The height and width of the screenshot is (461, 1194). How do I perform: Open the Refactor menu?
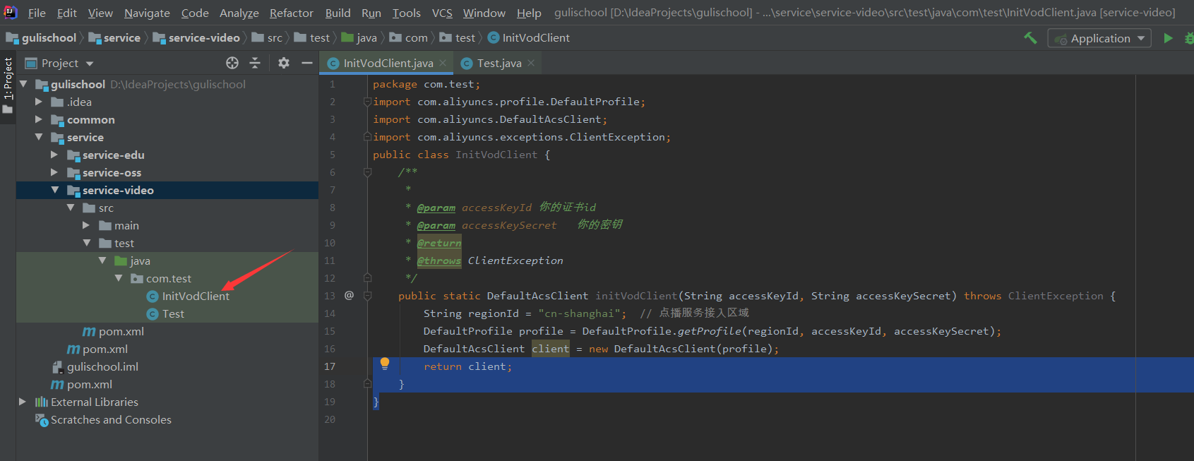(x=292, y=13)
